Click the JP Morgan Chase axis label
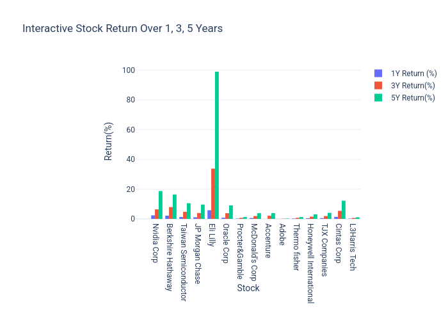This screenshot has width=448, height=320. pos(197,253)
